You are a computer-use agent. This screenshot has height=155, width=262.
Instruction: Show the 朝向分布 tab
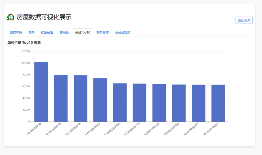(x=102, y=32)
